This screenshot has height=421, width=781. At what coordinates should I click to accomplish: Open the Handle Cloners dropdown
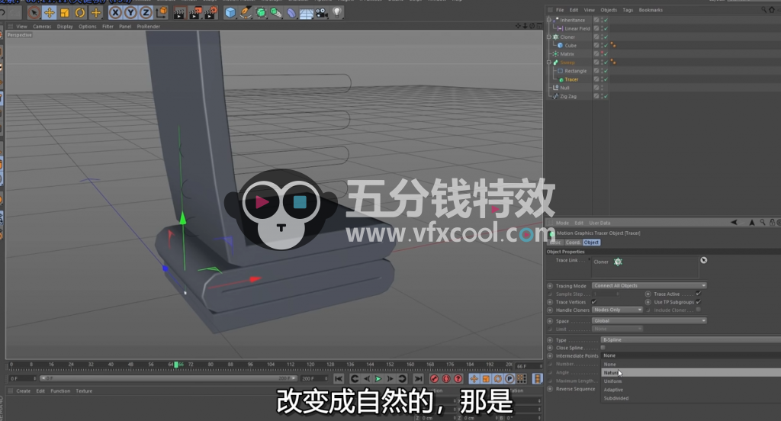click(617, 310)
